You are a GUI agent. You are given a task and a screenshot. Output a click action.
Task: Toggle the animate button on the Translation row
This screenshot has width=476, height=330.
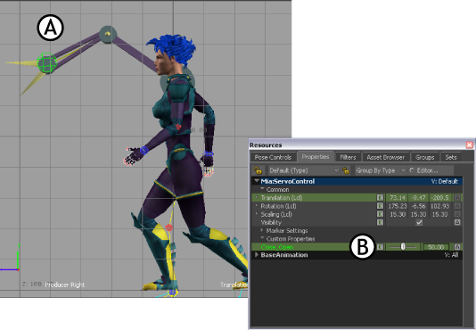pyautogui.click(x=457, y=197)
